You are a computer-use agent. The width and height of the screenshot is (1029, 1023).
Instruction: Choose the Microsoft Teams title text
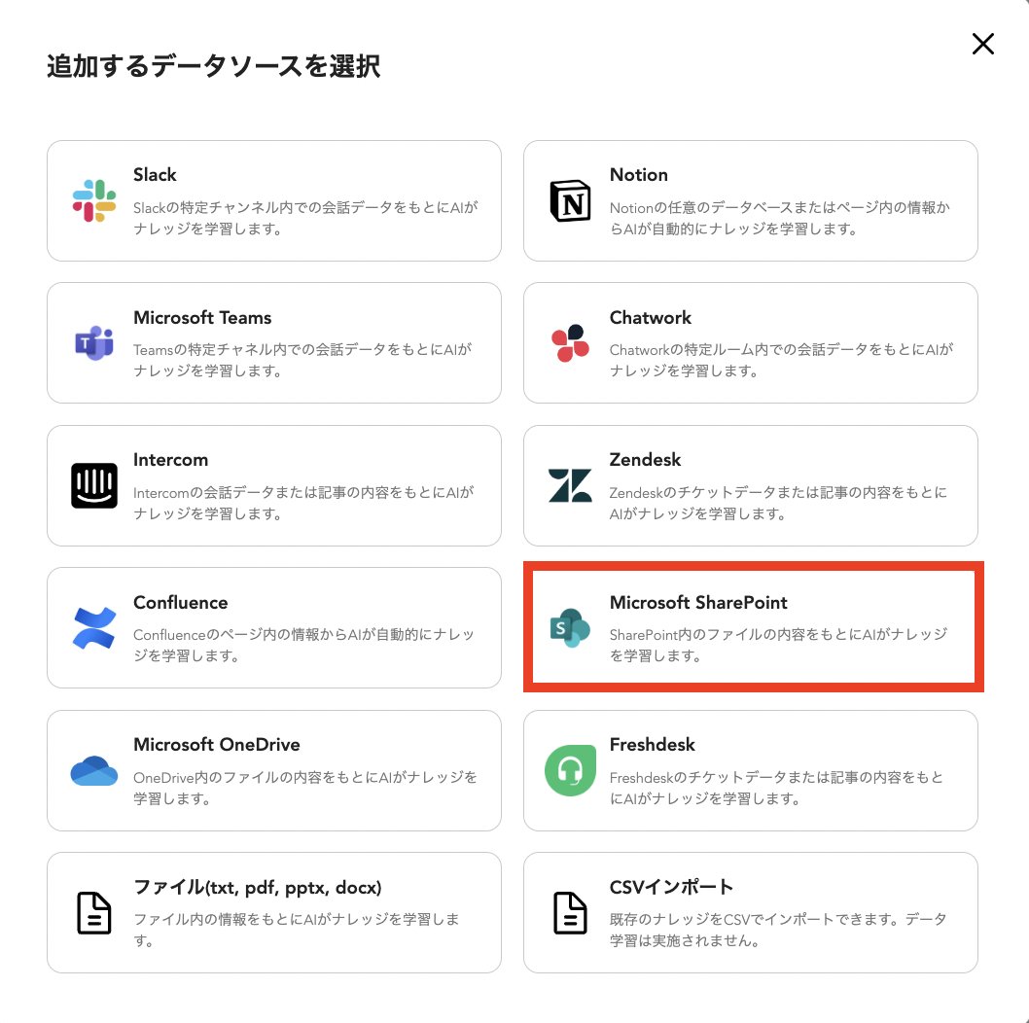point(202,318)
